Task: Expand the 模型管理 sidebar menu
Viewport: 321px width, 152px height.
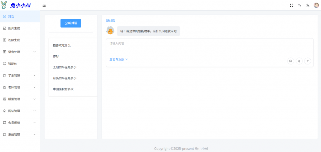Action: [x=20, y=99]
